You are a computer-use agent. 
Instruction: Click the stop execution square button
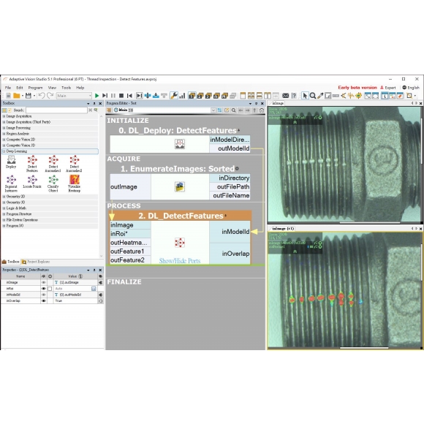click(x=121, y=96)
